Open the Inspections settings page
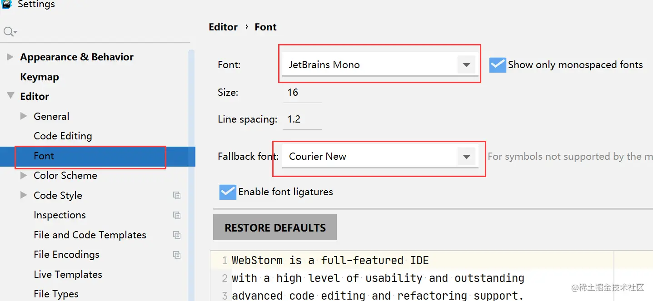This screenshot has width=653, height=301. 60,215
